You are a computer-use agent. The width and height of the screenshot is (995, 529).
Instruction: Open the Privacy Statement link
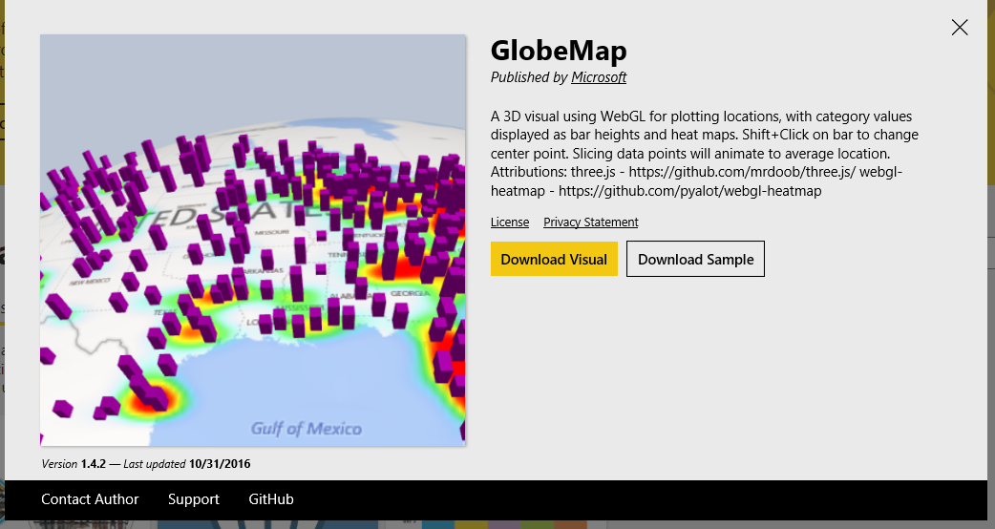(591, 222)
